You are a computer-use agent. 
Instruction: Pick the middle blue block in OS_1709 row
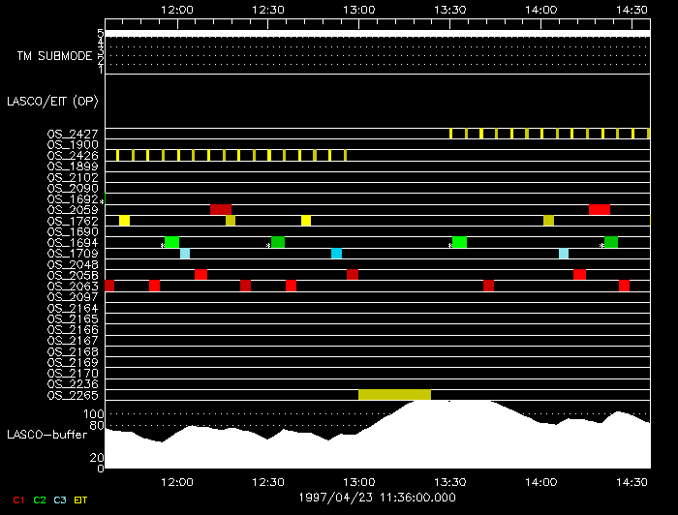(x=337, y=254)
